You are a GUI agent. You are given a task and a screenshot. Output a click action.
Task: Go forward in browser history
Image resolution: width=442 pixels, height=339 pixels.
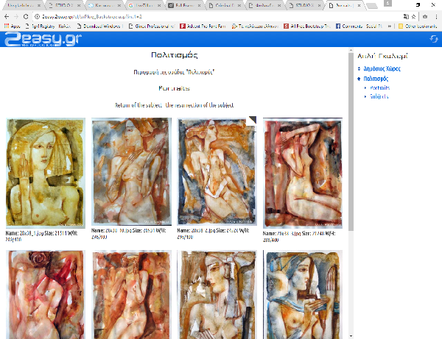coord(16,17)
